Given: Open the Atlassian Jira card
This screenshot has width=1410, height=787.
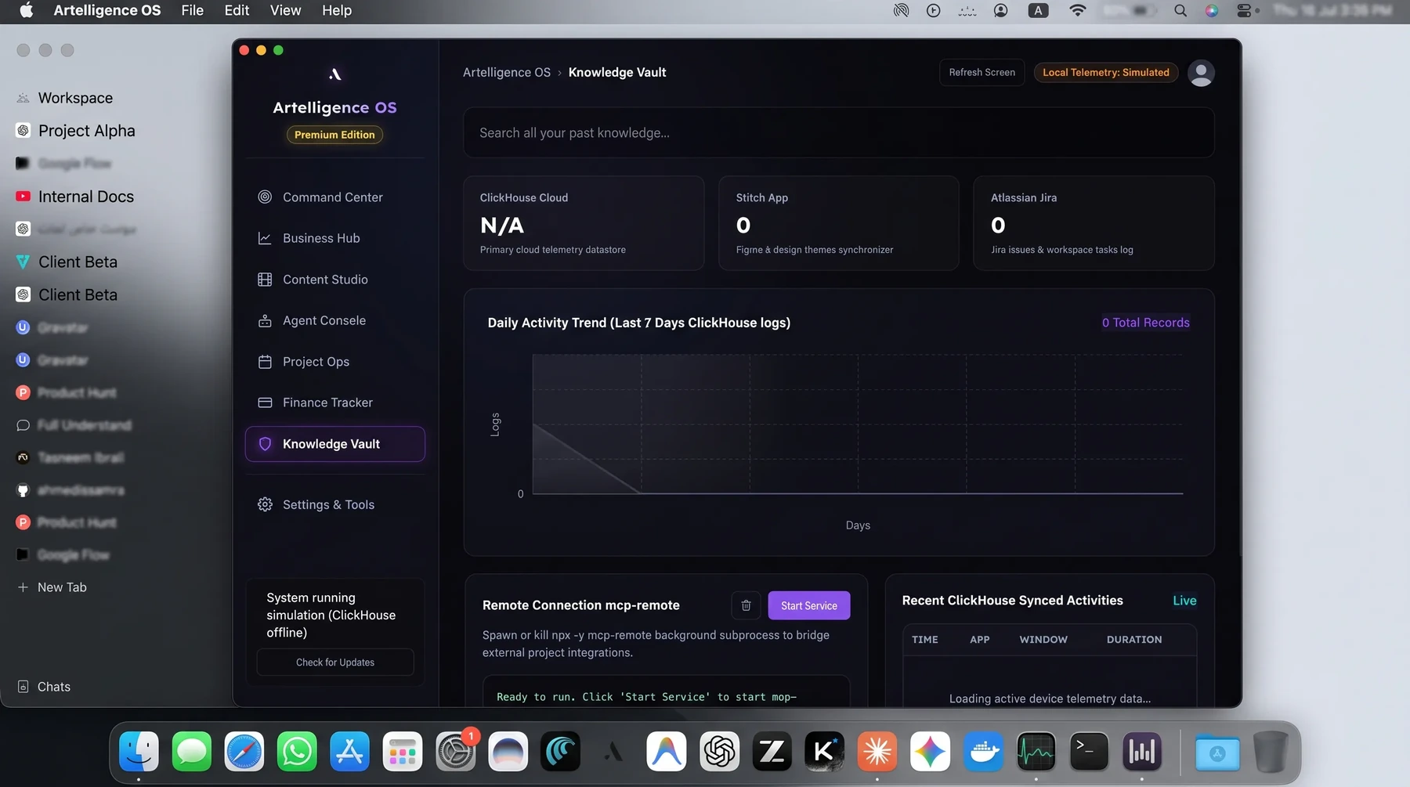Looking at the screenshot, I should click(1094, 223).
